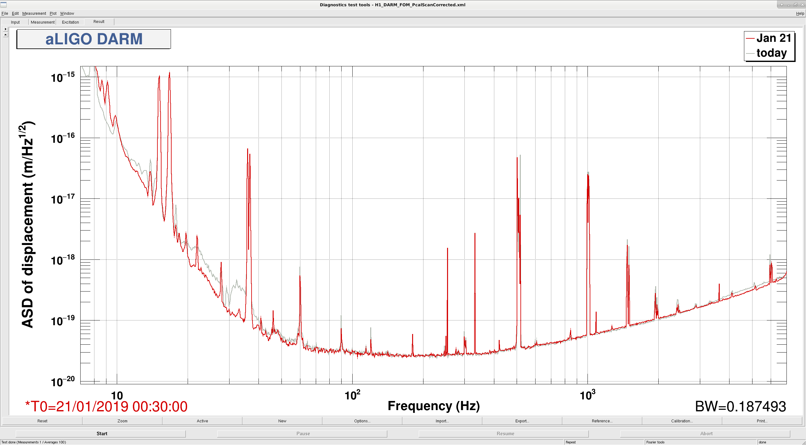The width and height of the screenshot is (806, 445).
Task: Click the small up-arrow button beside the plot
Action: tap(5, 35)
